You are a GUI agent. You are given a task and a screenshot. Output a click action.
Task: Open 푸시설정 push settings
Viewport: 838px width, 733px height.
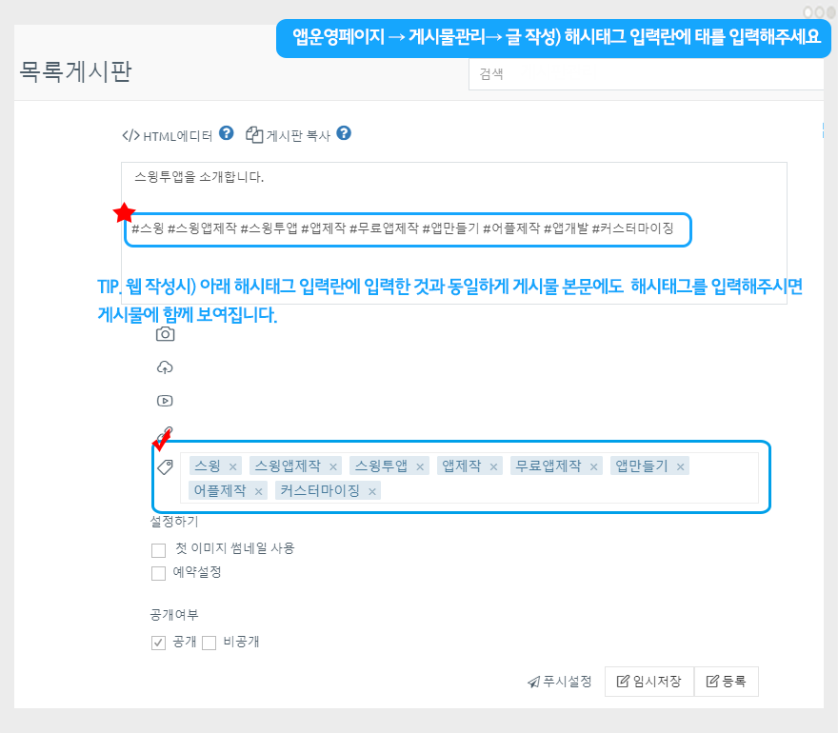pos(560,682)
